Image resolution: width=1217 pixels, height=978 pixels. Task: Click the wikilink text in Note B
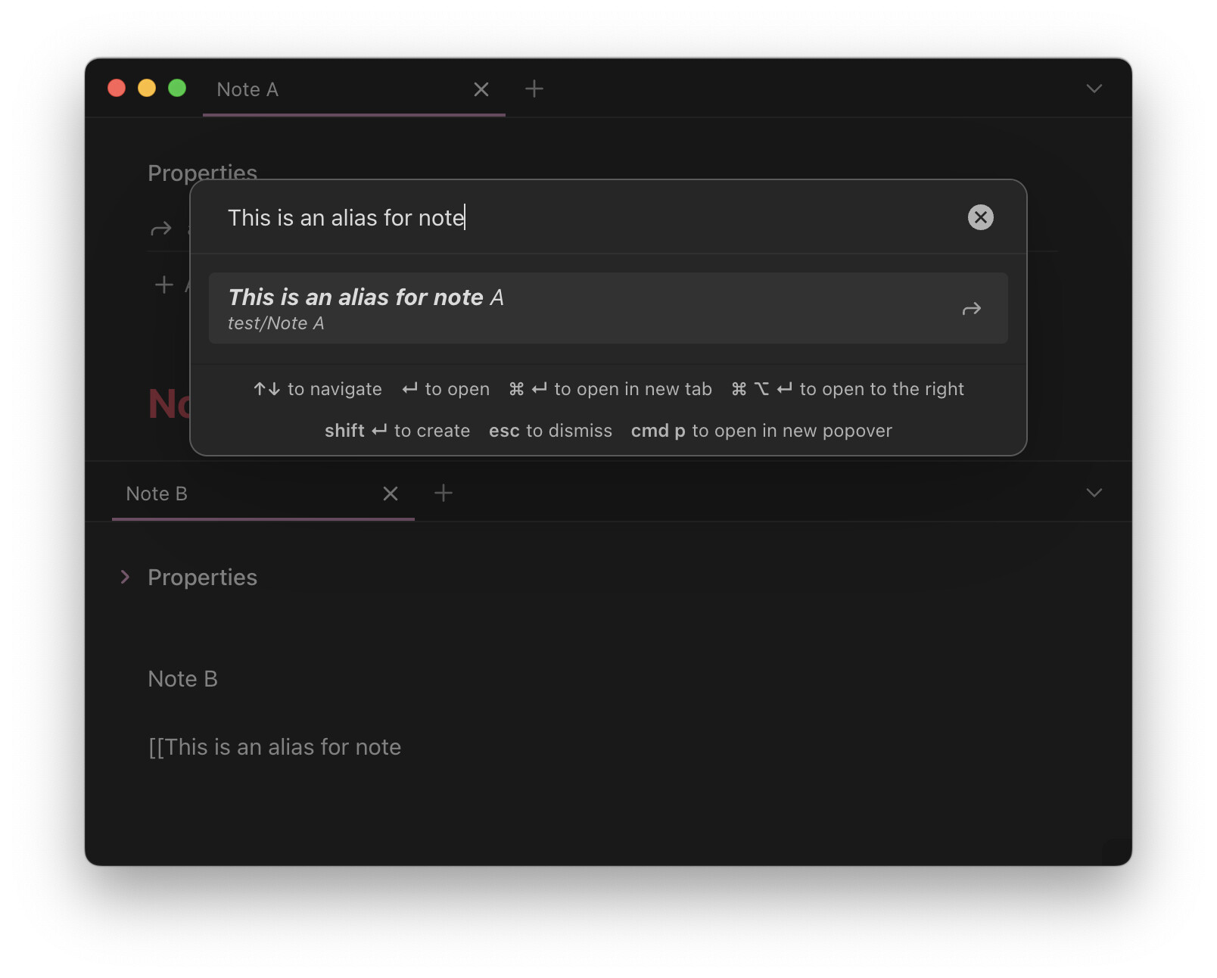point(275,747)
